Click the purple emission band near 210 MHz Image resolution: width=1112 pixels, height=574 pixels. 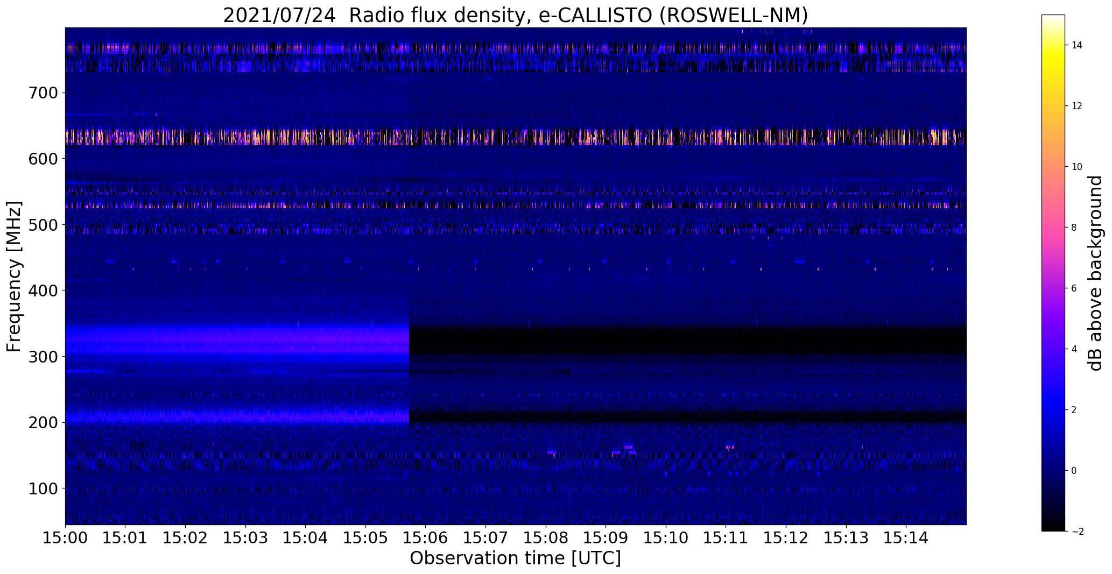point(237,416)
